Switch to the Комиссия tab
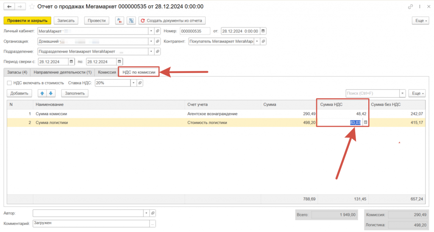This screenshot has height=232, width=434. click(107, 72)
